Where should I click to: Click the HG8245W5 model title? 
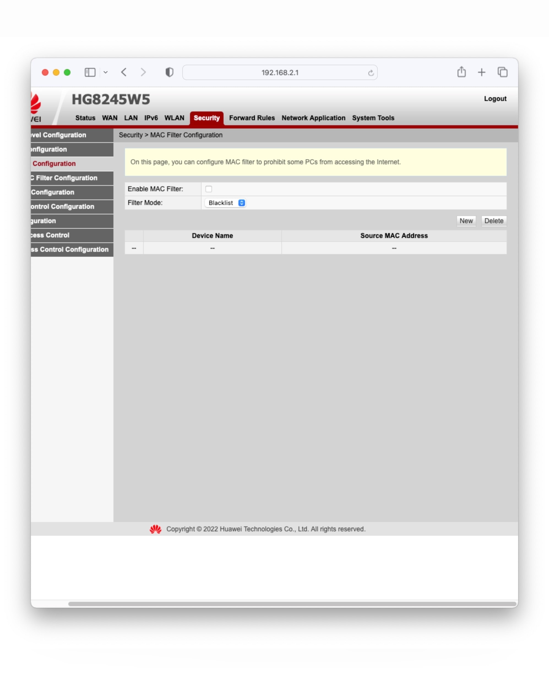[x=111, y=99]
